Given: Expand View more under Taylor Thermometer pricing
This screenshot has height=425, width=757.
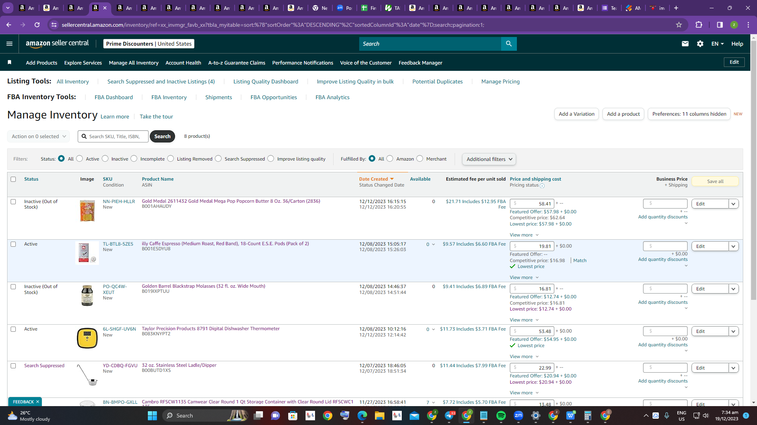Looking at the screenshot, I should pyautogui.click(x=524, y=357).
